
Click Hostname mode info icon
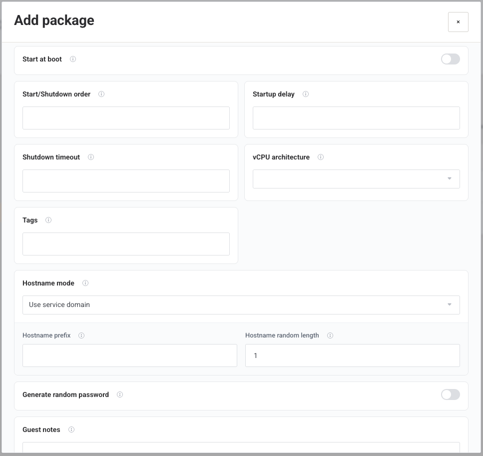85,283
